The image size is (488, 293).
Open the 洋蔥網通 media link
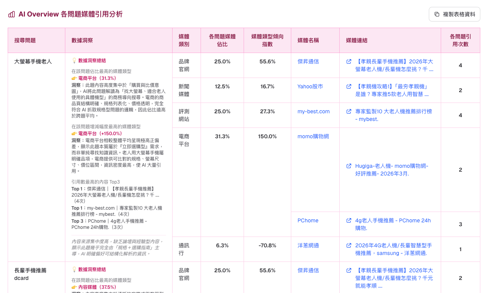(308, 245)
